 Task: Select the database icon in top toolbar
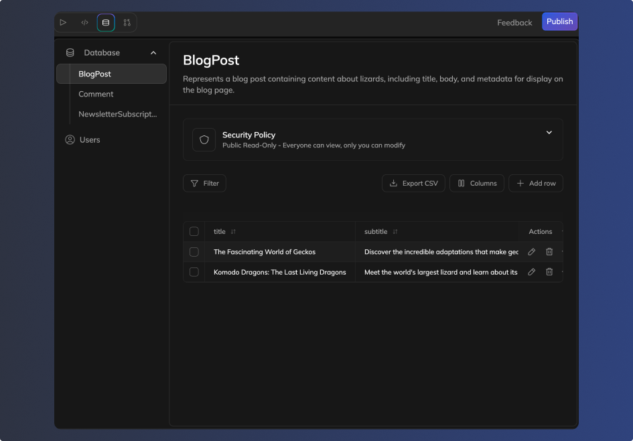click(x=106, y=22)
